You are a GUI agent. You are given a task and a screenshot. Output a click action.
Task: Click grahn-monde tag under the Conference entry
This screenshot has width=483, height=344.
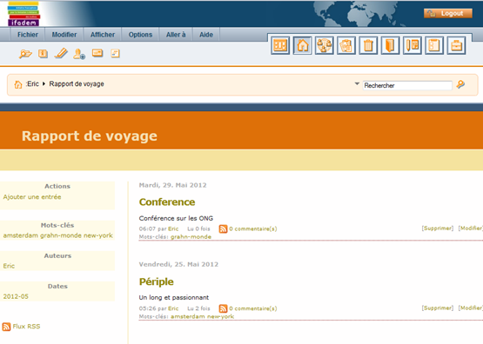click(191, 236)
